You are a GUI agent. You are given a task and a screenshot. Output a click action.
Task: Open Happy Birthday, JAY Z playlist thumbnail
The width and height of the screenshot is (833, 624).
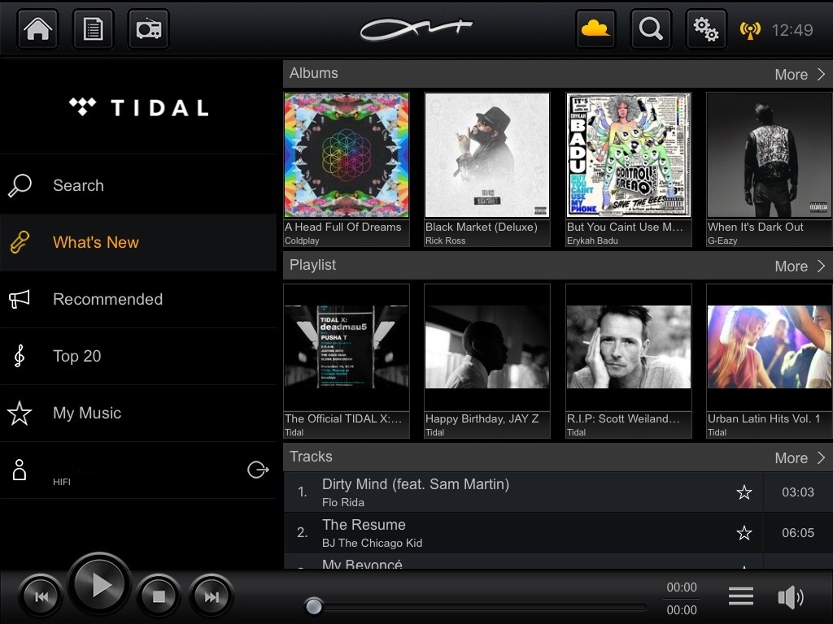click(487, 347)
